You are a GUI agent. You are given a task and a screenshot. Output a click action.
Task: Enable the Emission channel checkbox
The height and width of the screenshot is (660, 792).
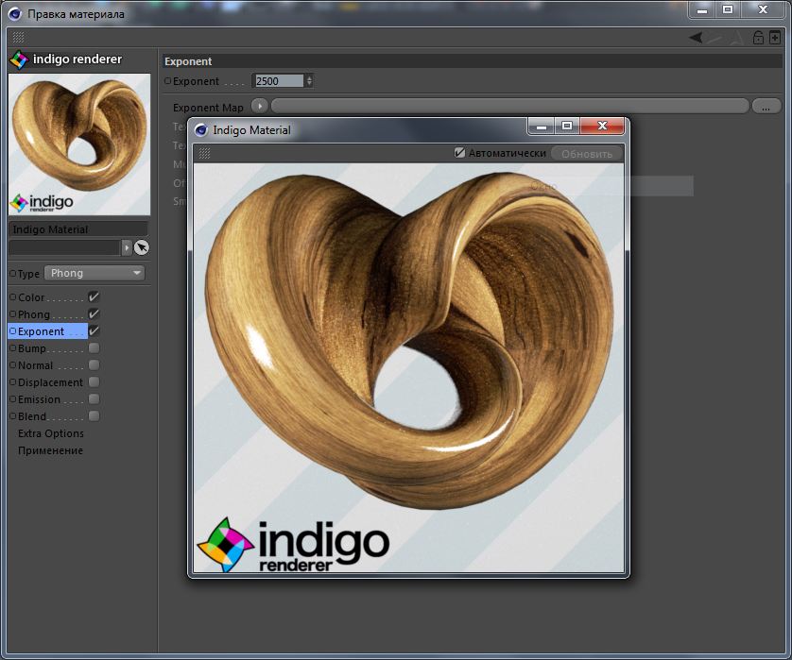coord(94,399)
